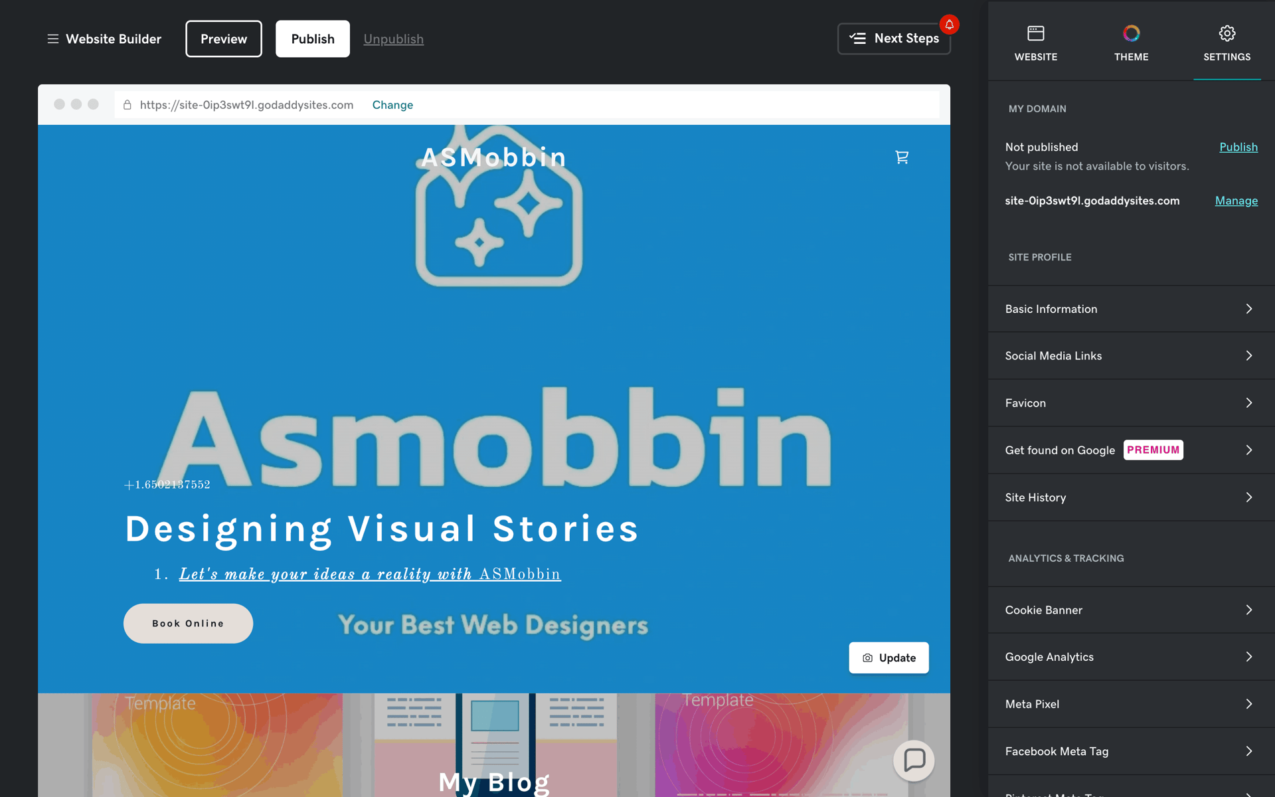Image resolution: width=1275 pixels, height=797 pixels.
Task: Expand Cookie Banner settings
Action: (1132, 610)
